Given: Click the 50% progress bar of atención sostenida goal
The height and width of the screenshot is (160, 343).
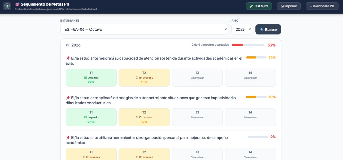Looking at the screenshot, I should pos(256,57).
